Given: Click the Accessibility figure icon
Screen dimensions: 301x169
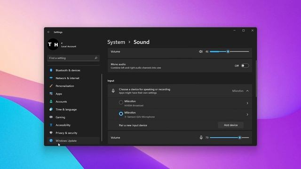Looking at the screenshot, I should click(x=51, y=125).
